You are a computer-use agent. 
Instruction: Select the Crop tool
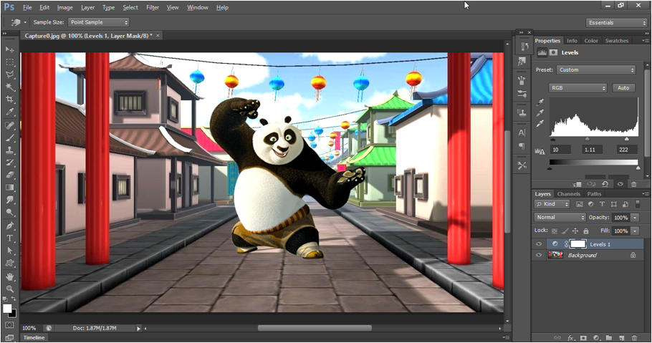coord(9,100)
